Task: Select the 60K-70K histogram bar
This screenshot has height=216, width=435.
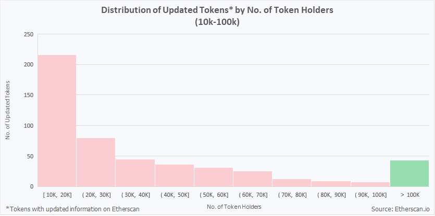Action: point(253,179)
